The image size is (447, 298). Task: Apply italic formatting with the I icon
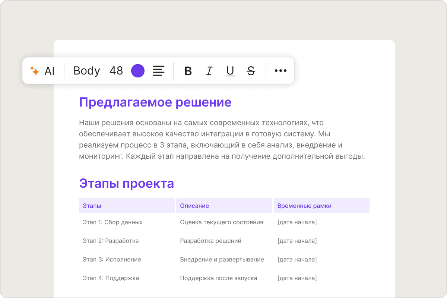(209, 71)
